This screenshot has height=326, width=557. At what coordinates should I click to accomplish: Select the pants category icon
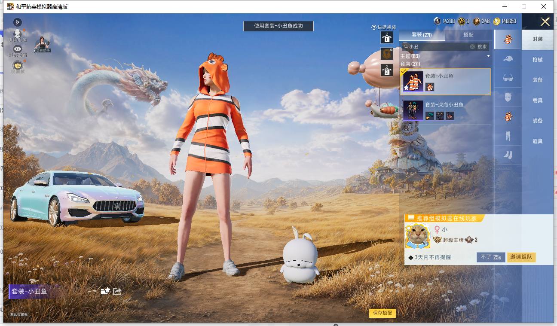tap(508, 136)
